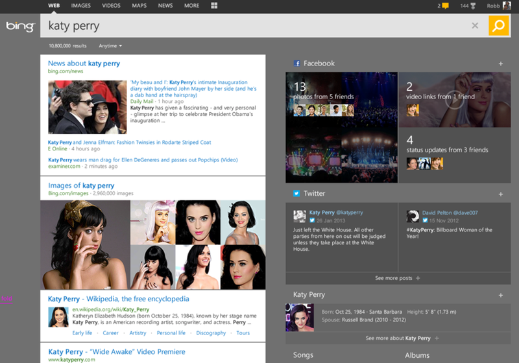
Task: Expand the Katy Perry info panel plus
Action: point(500,295)
